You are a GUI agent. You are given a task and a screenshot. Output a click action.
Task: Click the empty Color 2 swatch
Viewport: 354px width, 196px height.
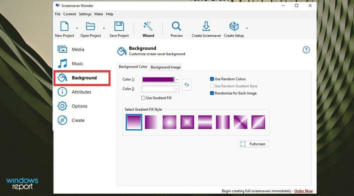158,89
